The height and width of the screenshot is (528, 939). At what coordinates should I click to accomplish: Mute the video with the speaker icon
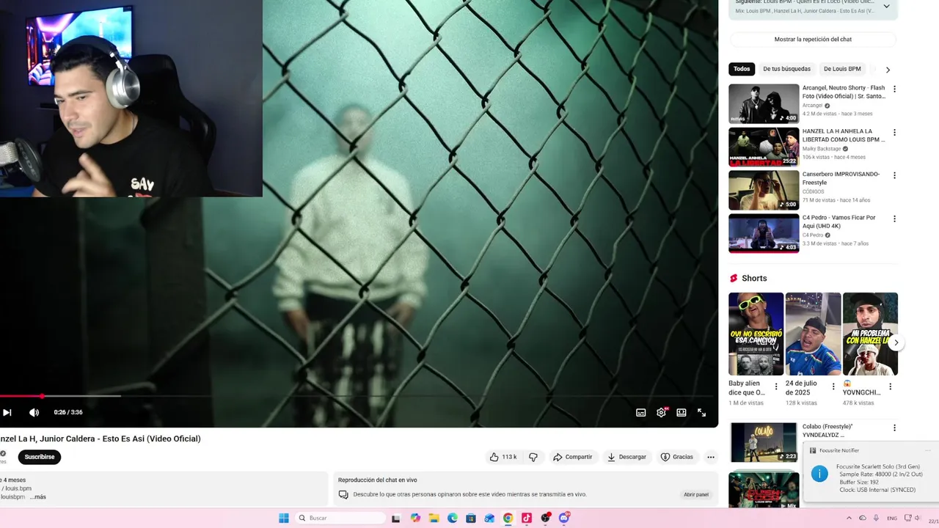point(34,412)
